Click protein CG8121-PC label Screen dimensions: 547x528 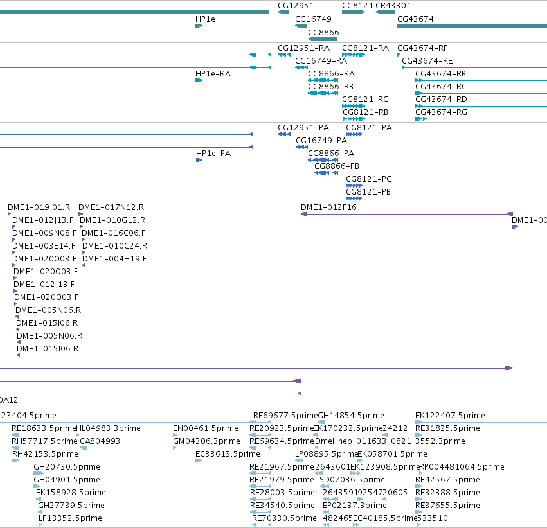[368, 179]
